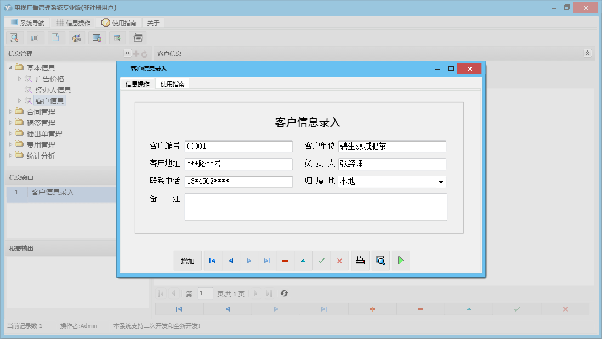Click the add-table icon on the main toolbar
602x339 pixels.
coord(117,38)
